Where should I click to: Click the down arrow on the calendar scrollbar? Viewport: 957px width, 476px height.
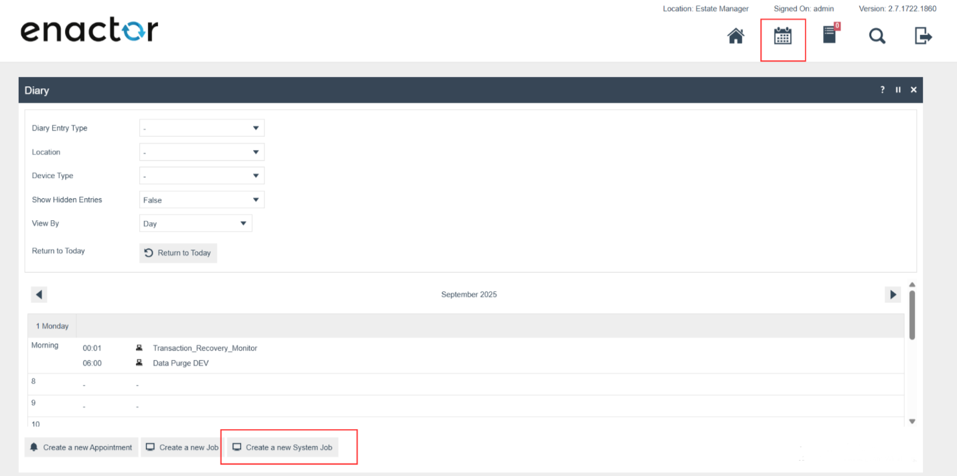[x=912, y=421]
